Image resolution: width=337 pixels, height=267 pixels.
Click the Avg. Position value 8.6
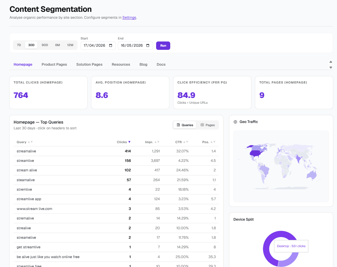[102, 95]
